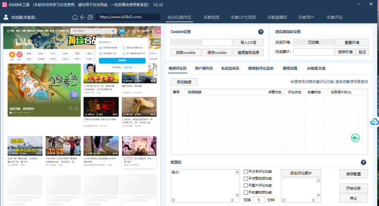This screenshot has width=379, height=206.
Task: Enable 开收藏视频功能 checkbox
Action: tap(245, 192)
